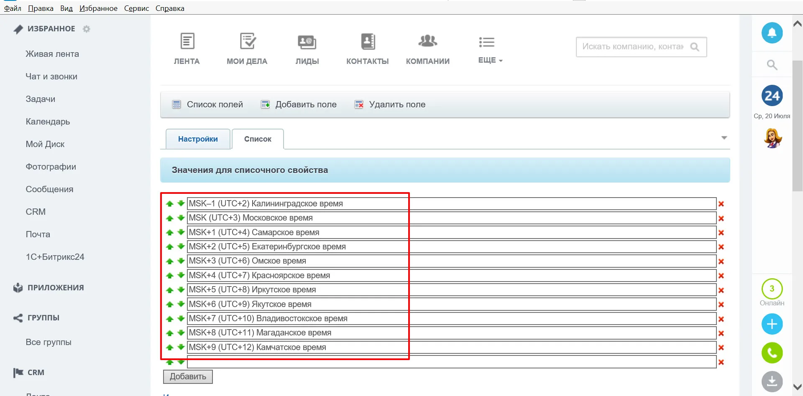Move Якутское время value down

click(181, 304)
